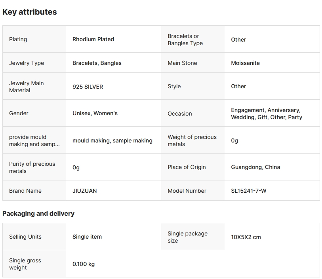Select the 925 SILVER material value
This screenshot has height=279, width=322.
click(x=88, y=87)
